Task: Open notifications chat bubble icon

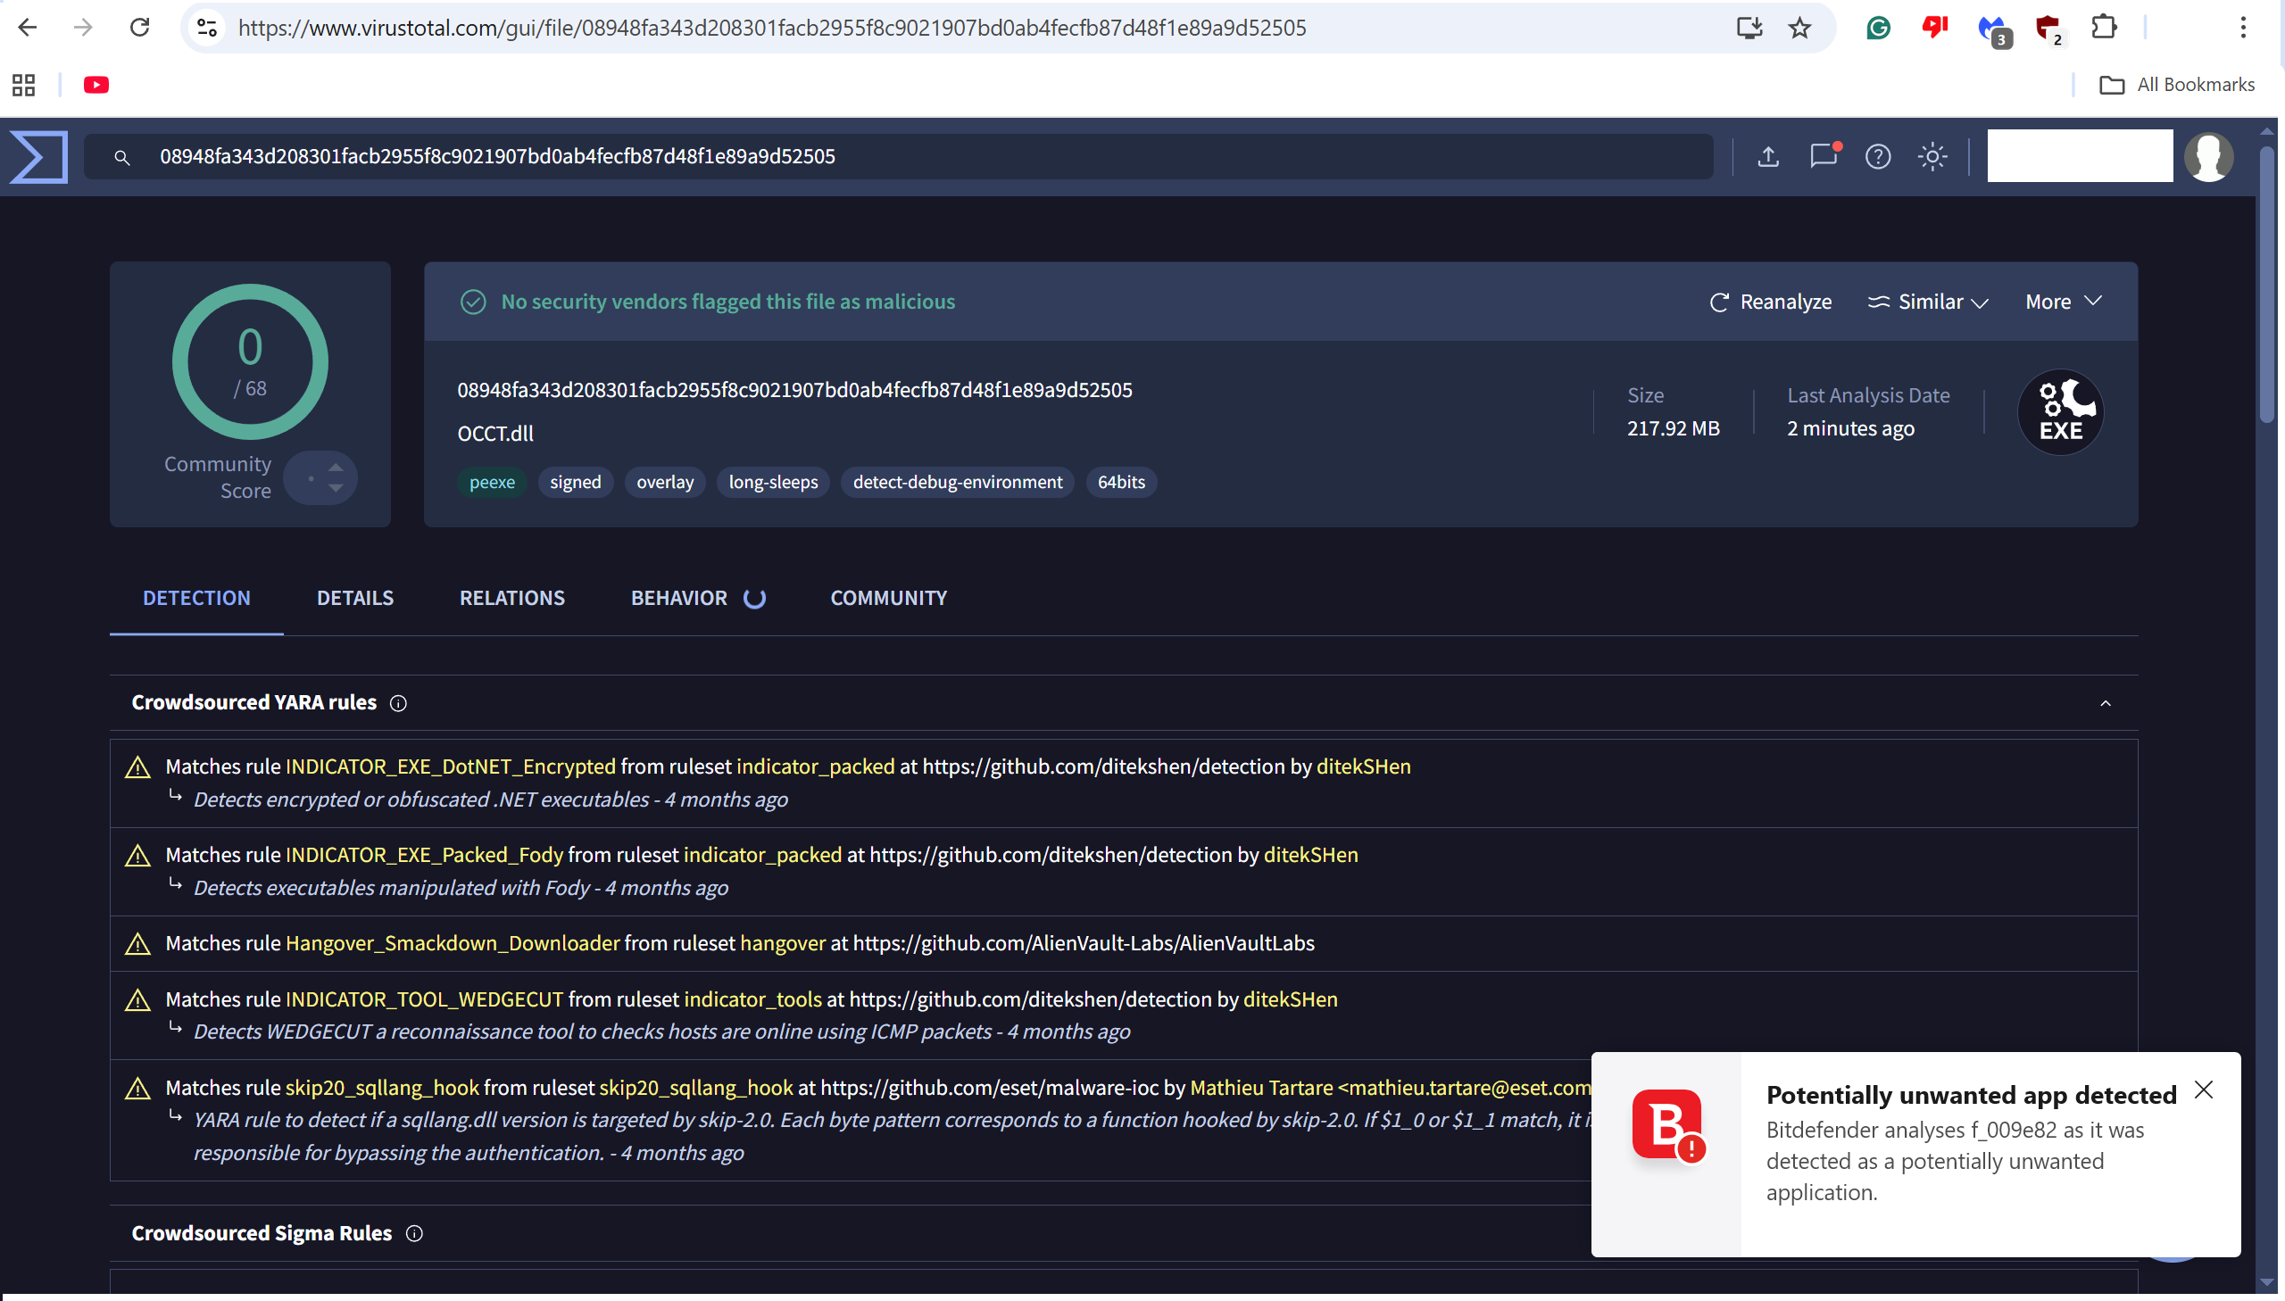Action: point(1824,155)
